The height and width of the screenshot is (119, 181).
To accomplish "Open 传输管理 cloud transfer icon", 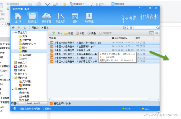I will 47,18.
